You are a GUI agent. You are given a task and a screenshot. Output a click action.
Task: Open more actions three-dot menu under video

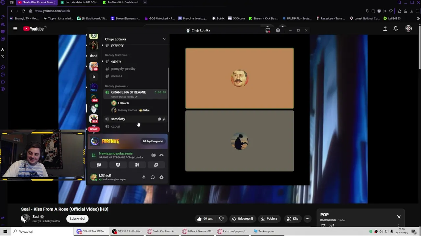pos(308,219)
